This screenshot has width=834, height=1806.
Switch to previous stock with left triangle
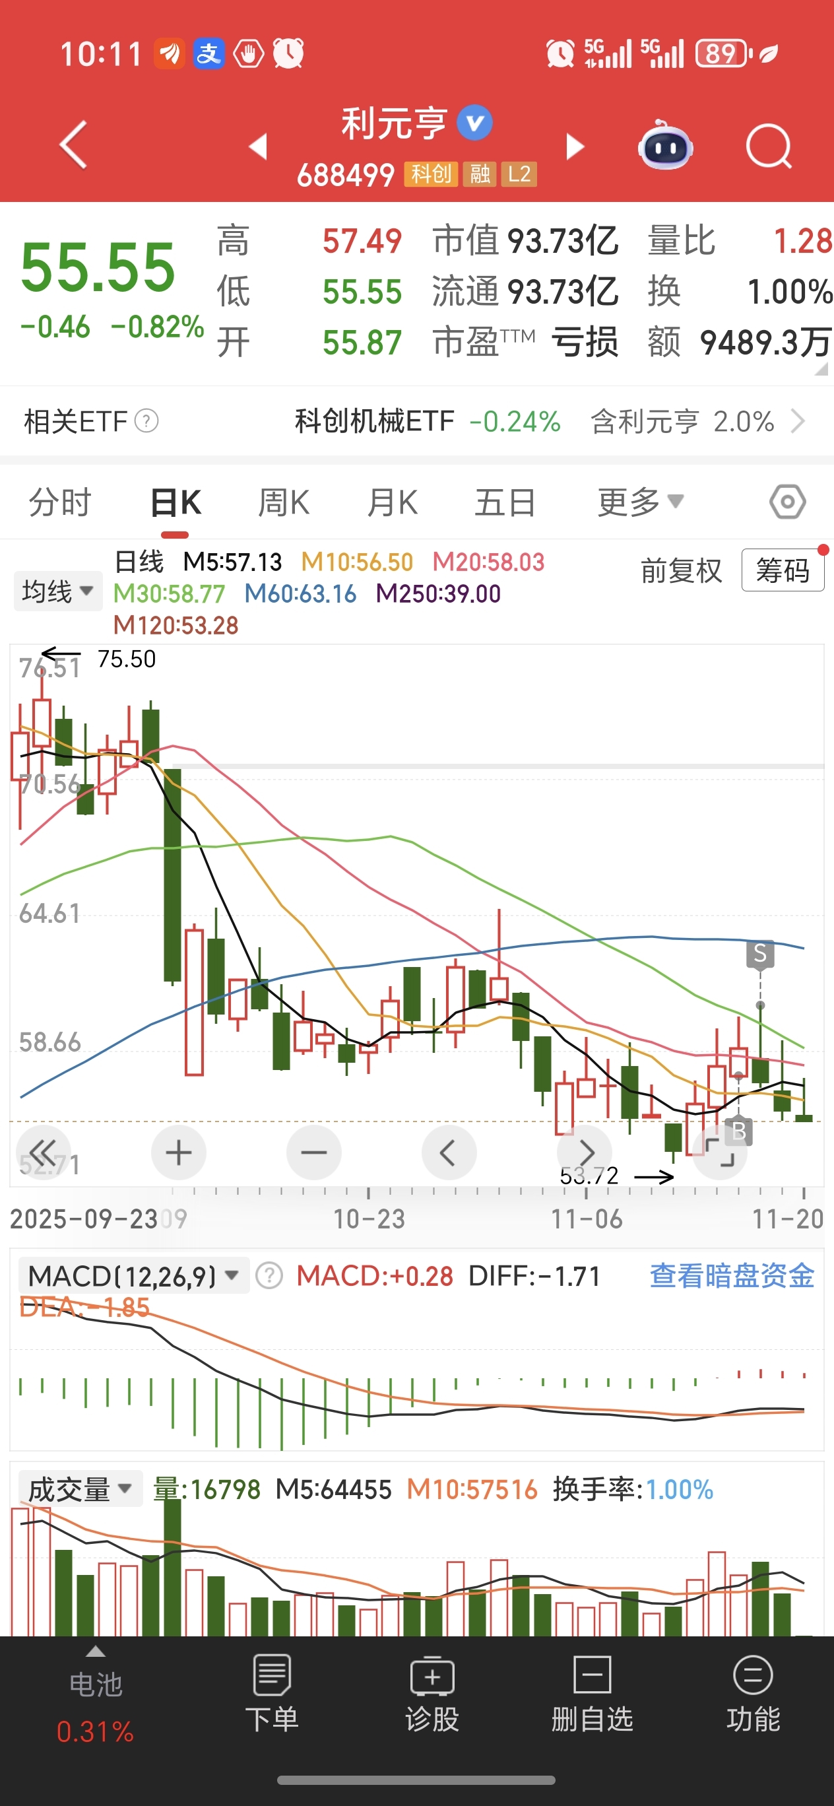258,147
